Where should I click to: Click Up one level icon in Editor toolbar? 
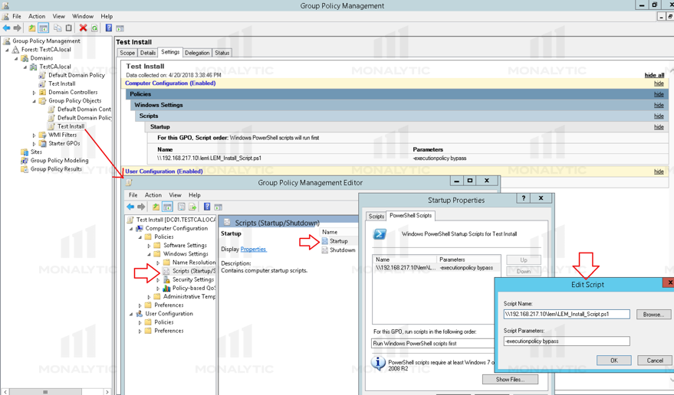point(156,207)
